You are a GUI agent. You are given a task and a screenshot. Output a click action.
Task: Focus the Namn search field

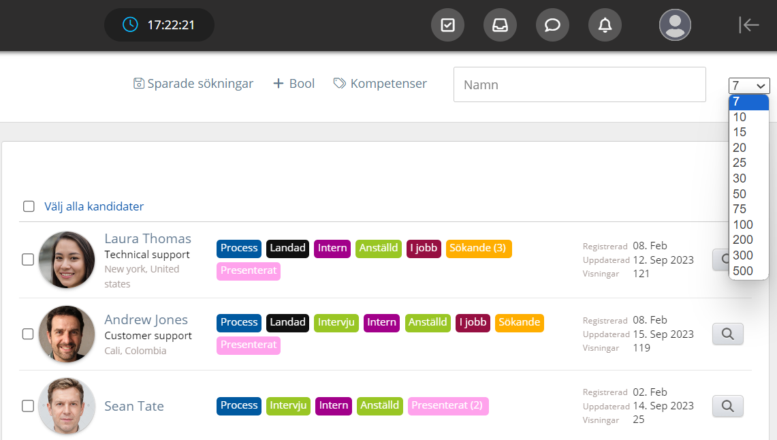coord(579,84)
